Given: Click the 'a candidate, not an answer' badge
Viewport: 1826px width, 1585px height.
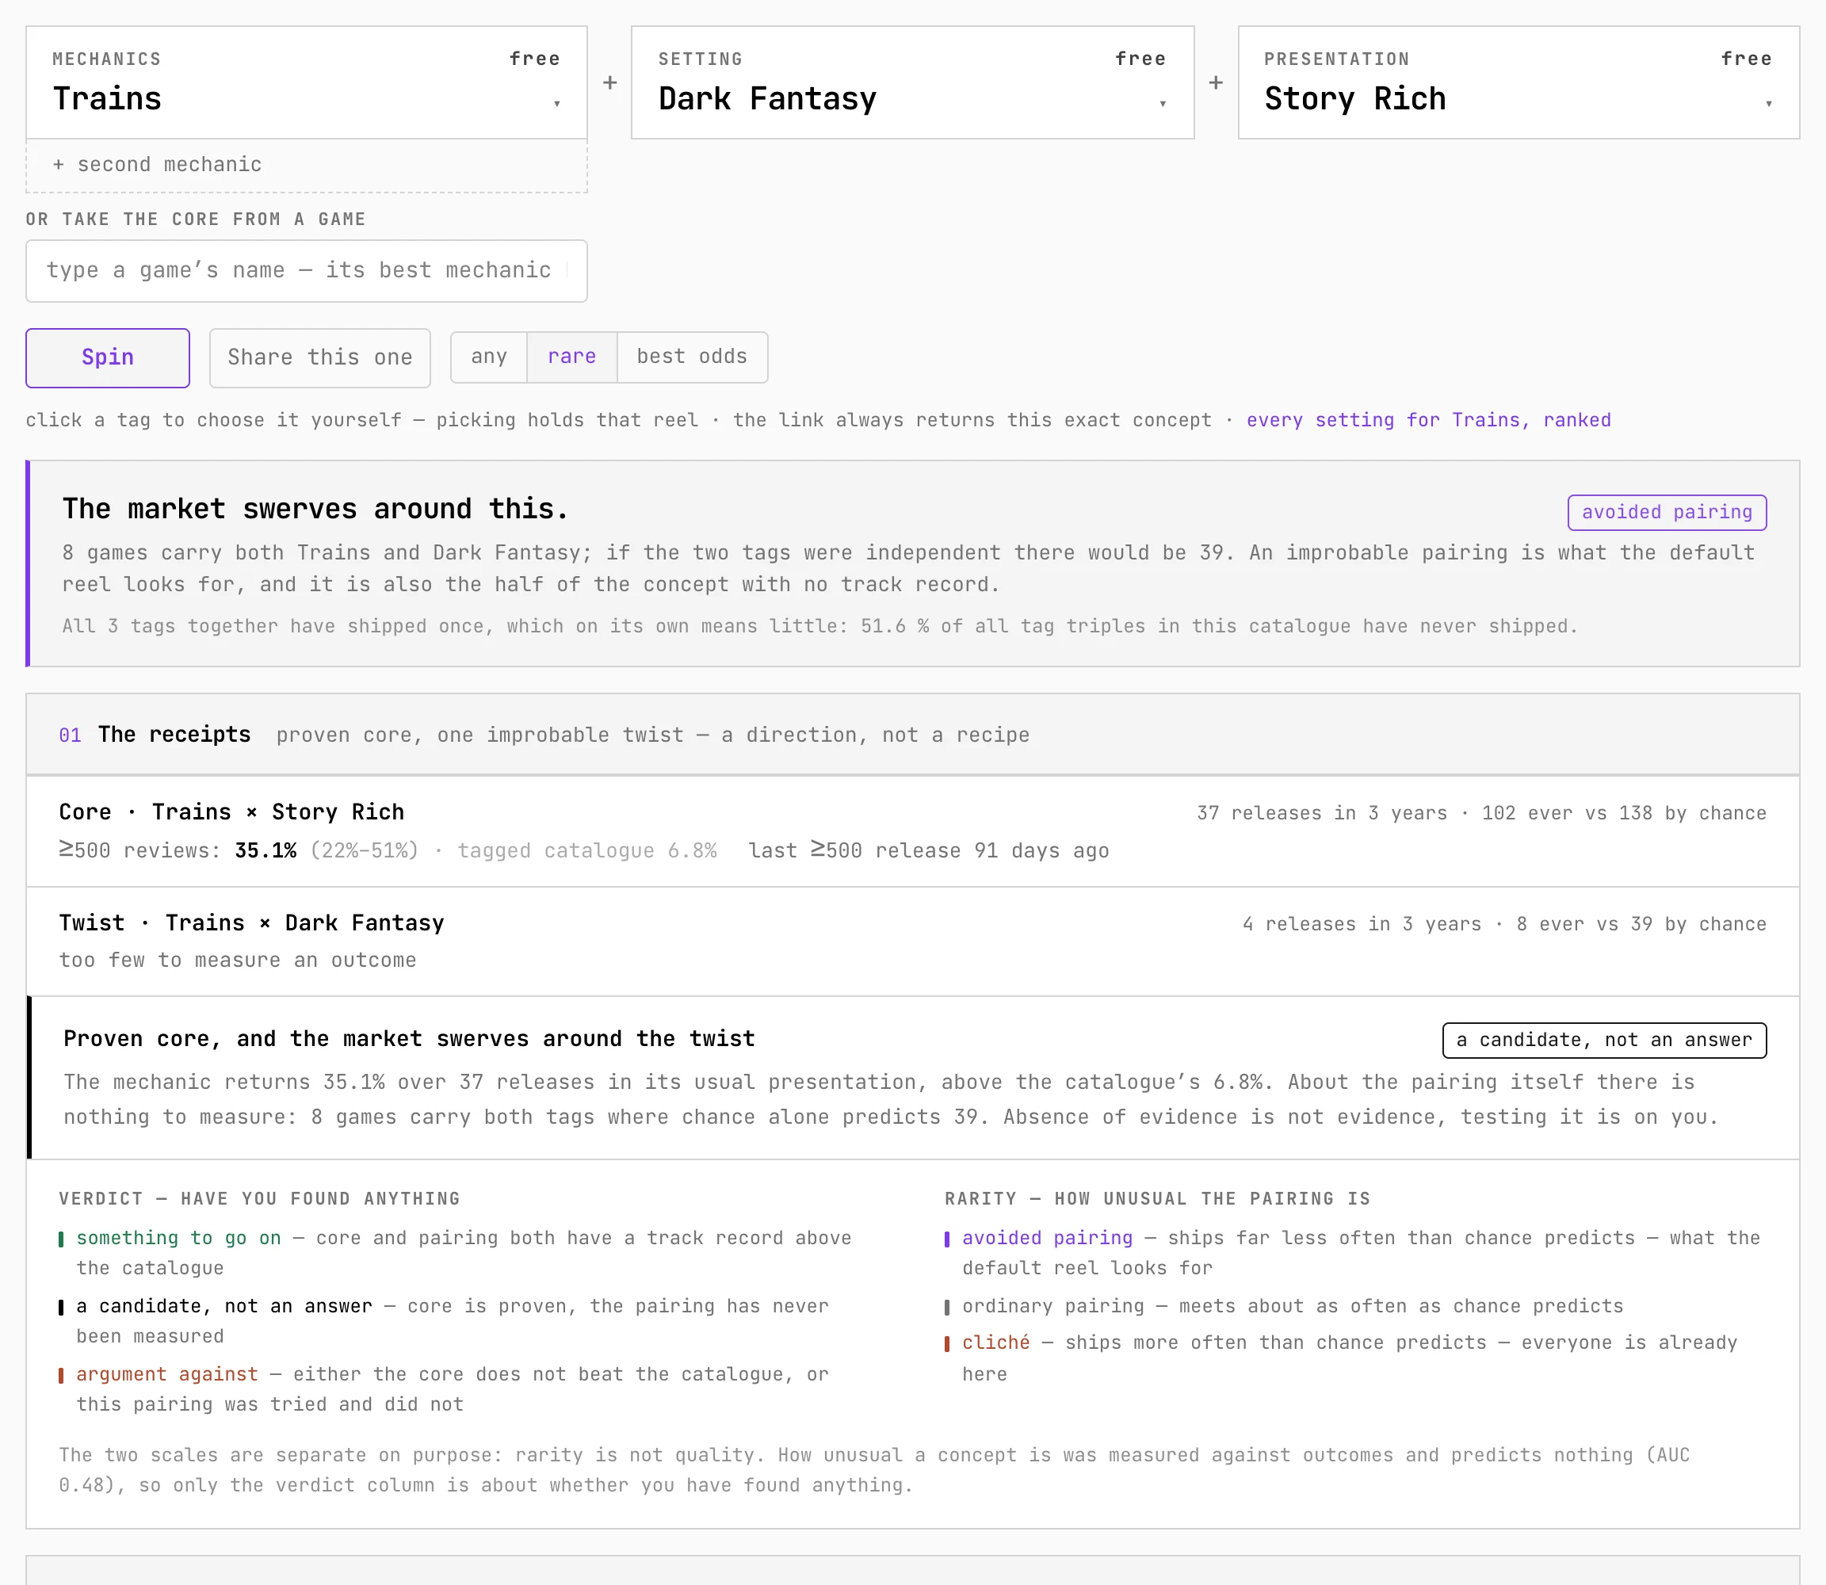Looking at the screenshot, I should pyautogui.click(x=1604, y=1040).
